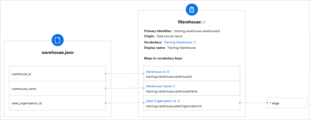This screenshot has width=310, height=120.
Task: Select the warehouse_name field row
Action: click(58, 89)
